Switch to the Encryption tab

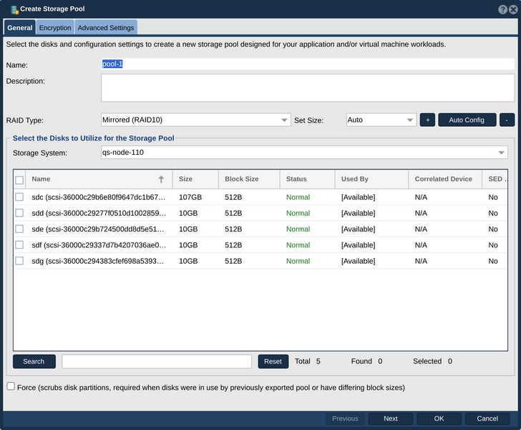point(55,28)
